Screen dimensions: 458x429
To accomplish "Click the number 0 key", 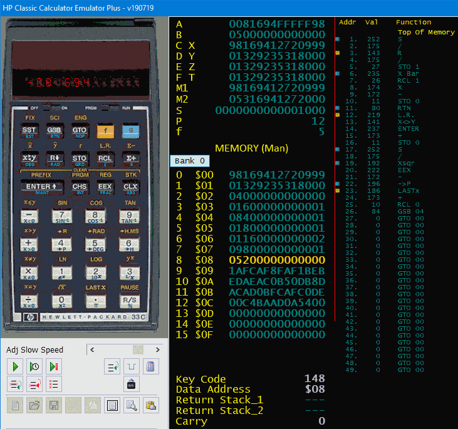I will tap(61, 302).
